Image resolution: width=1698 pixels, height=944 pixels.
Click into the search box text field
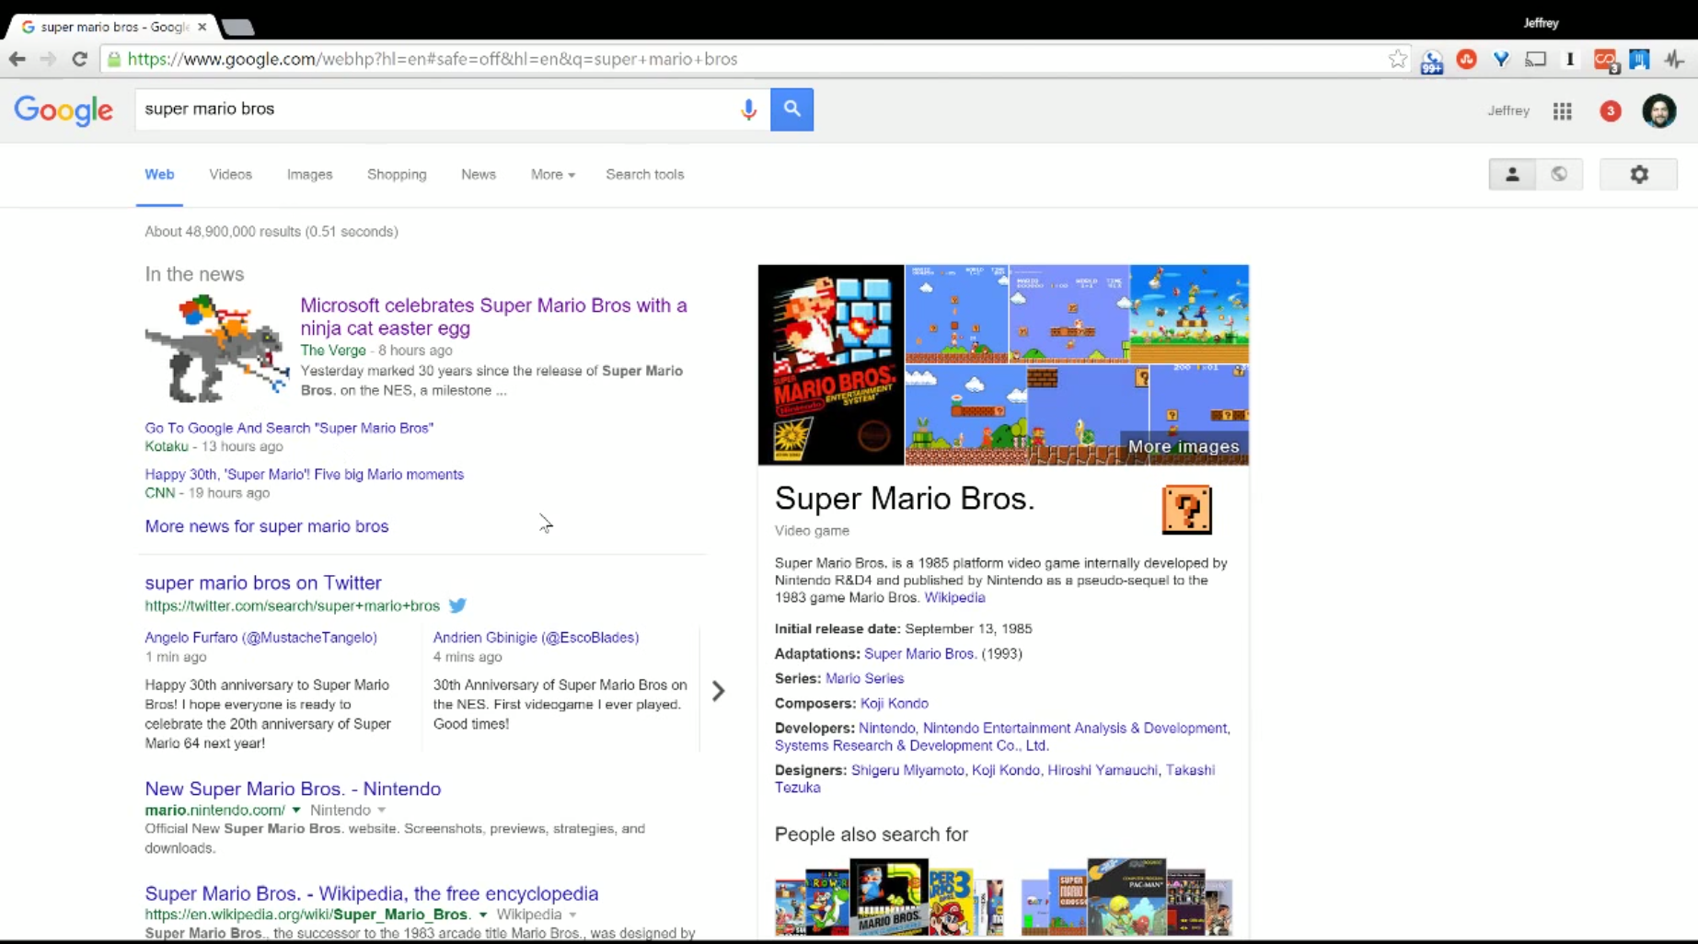[437, 109]
